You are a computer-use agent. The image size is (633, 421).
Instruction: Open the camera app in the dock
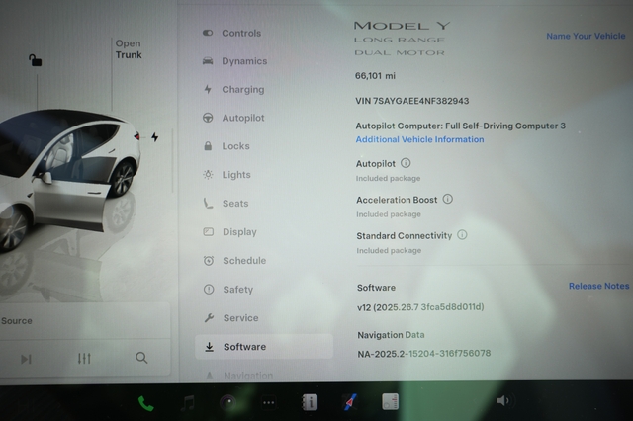click(228, 402)
